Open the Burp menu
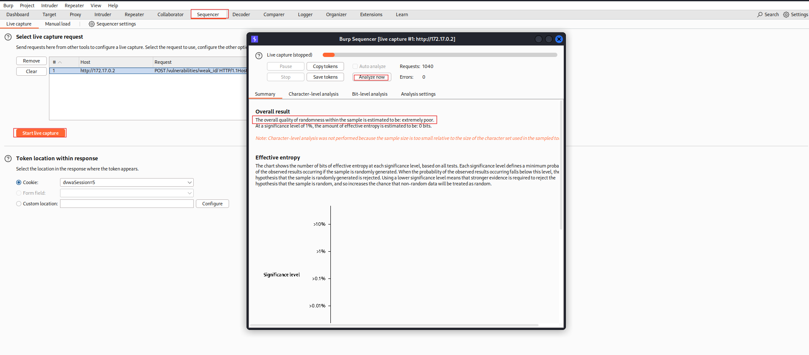Viewport: 809px width, 355px height. [9, 6]
